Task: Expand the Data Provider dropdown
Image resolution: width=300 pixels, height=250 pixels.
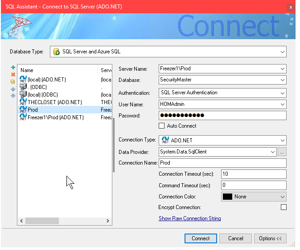Action: click(x=273, y=152)
